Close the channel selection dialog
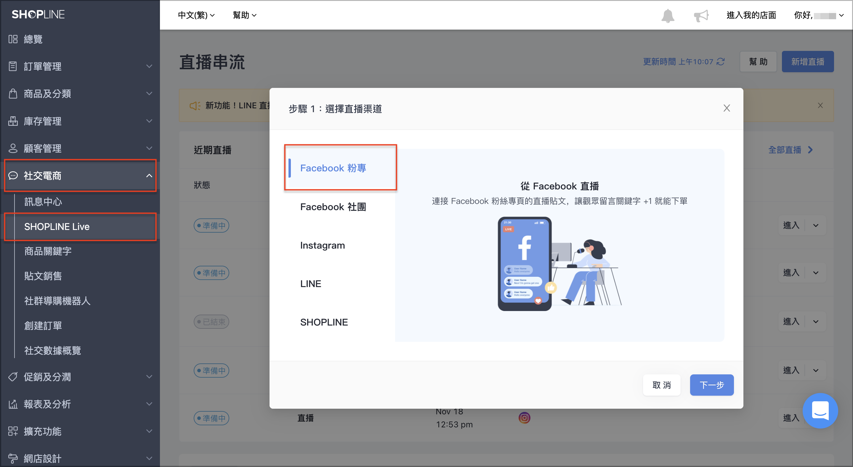The width and height of the screenshot is (853, 467). pyautogui.click(x=727, y=108)
